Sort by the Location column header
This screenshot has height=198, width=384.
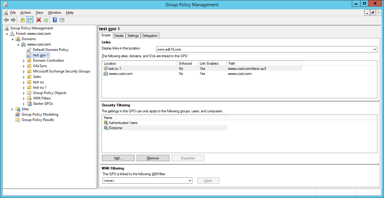coord(139,64)
